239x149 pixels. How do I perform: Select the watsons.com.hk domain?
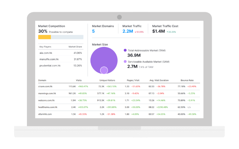point(47,101)
